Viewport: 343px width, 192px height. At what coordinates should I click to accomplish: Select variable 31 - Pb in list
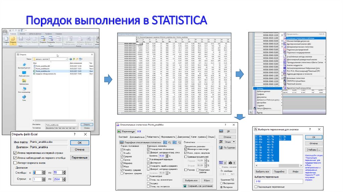pyautogui.click(x=259, y=137)
